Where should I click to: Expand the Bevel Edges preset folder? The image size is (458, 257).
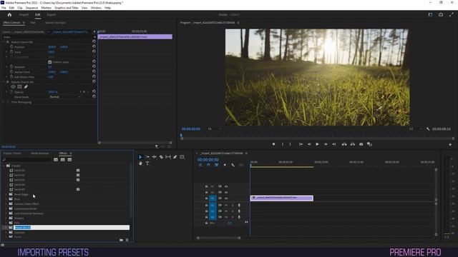pyautogui.click(x=6, y=194)
